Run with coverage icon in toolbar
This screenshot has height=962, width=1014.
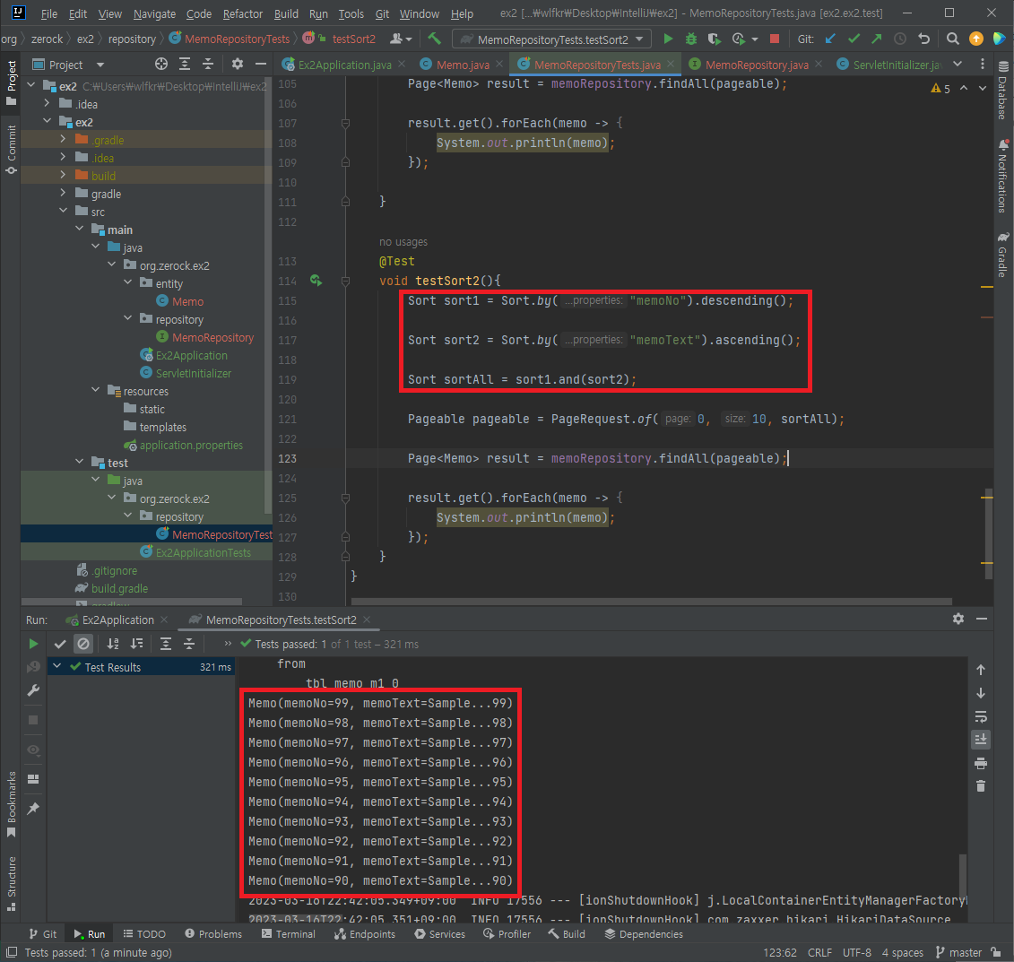point(714,39)
